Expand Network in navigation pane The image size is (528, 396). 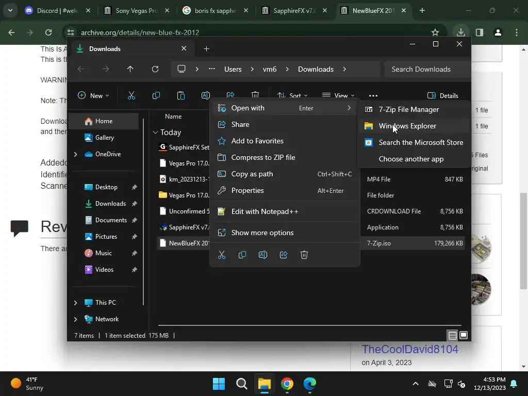point(75,319)
